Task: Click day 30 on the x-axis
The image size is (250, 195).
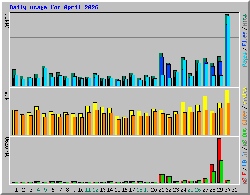Action: point(227,190)
